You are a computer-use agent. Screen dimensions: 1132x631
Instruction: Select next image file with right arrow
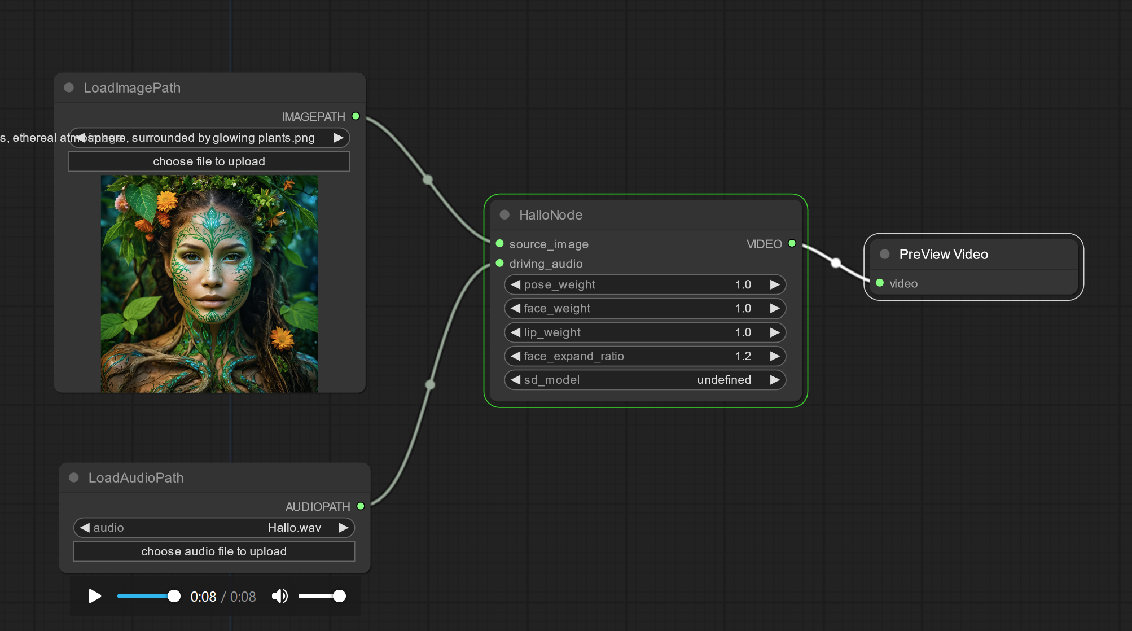coord(339,138)
